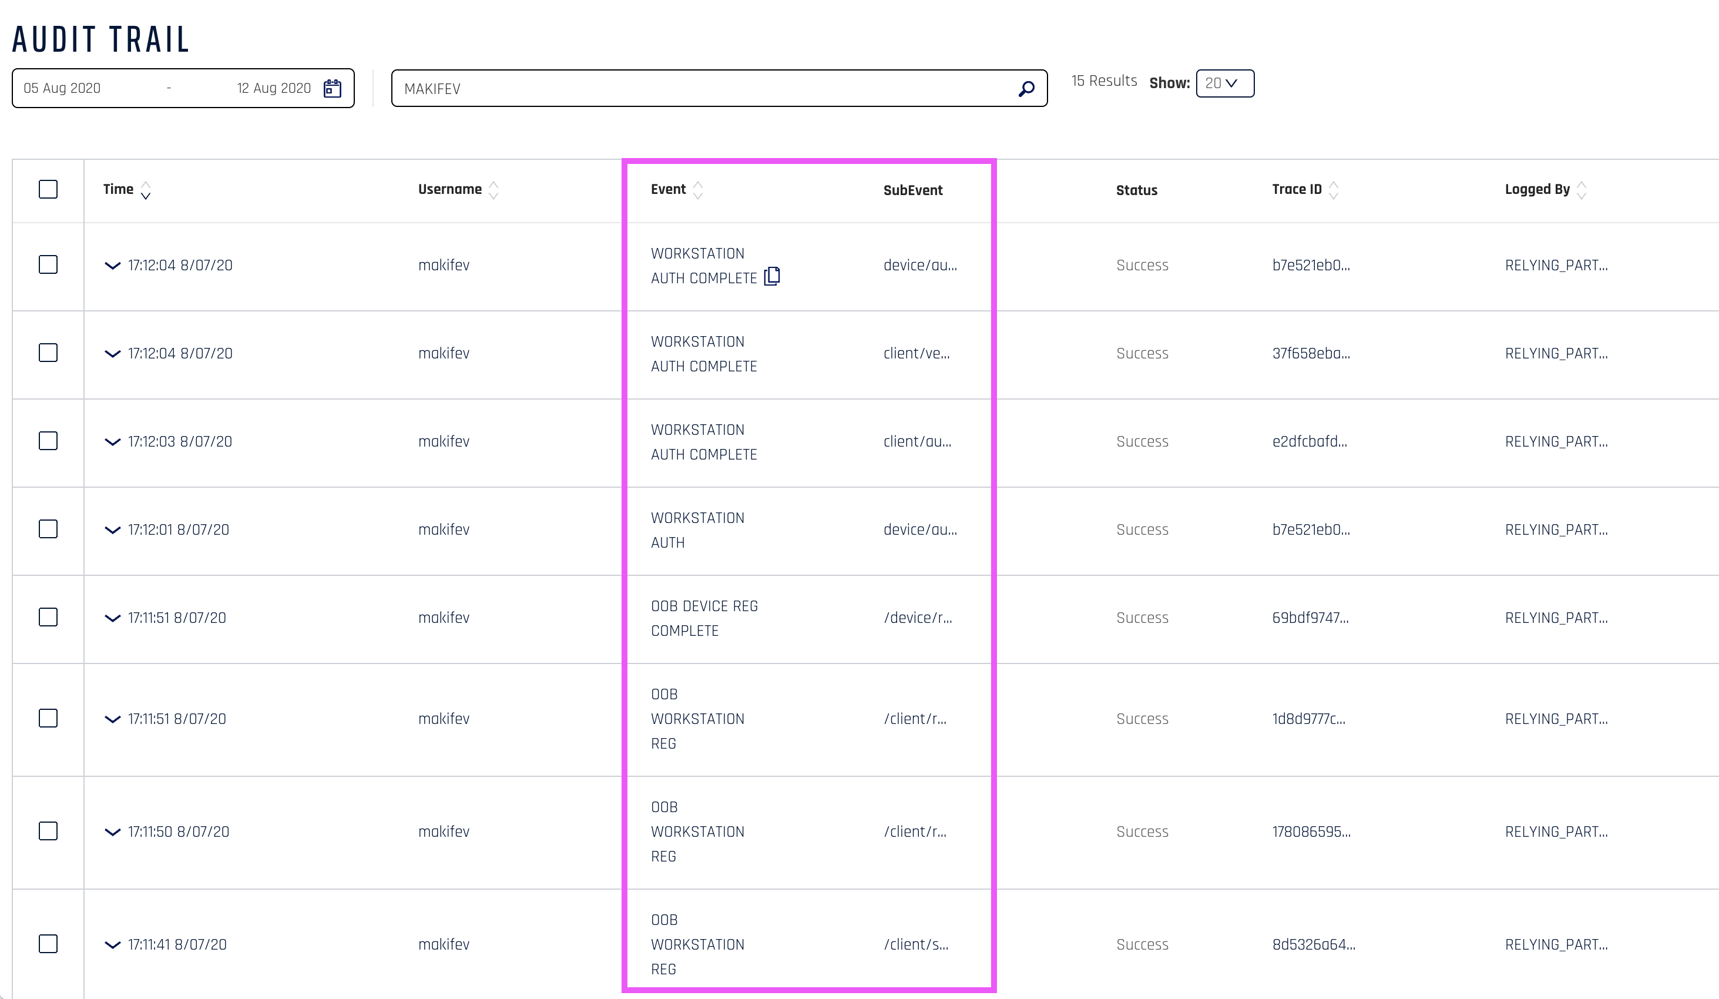This screenshot has height=999, width=1719.
Task: Sort by the Event column arrows
Action: pyautogui.click(x=698, y=190)
